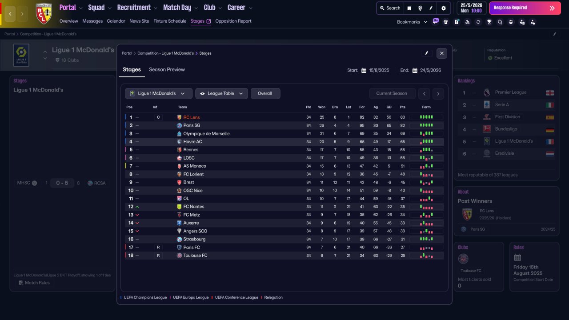This screenshot has width=569, height=320.
Task: Click the Bundesliga ranking row
Action: click(506, 129)
